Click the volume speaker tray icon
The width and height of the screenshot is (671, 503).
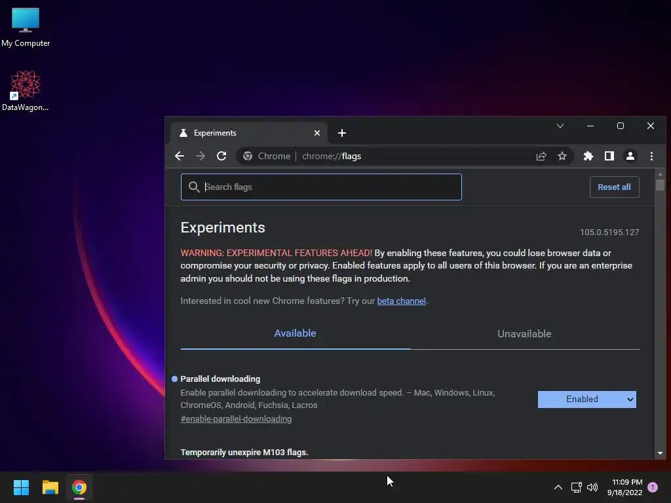click(x=592, y=487)
